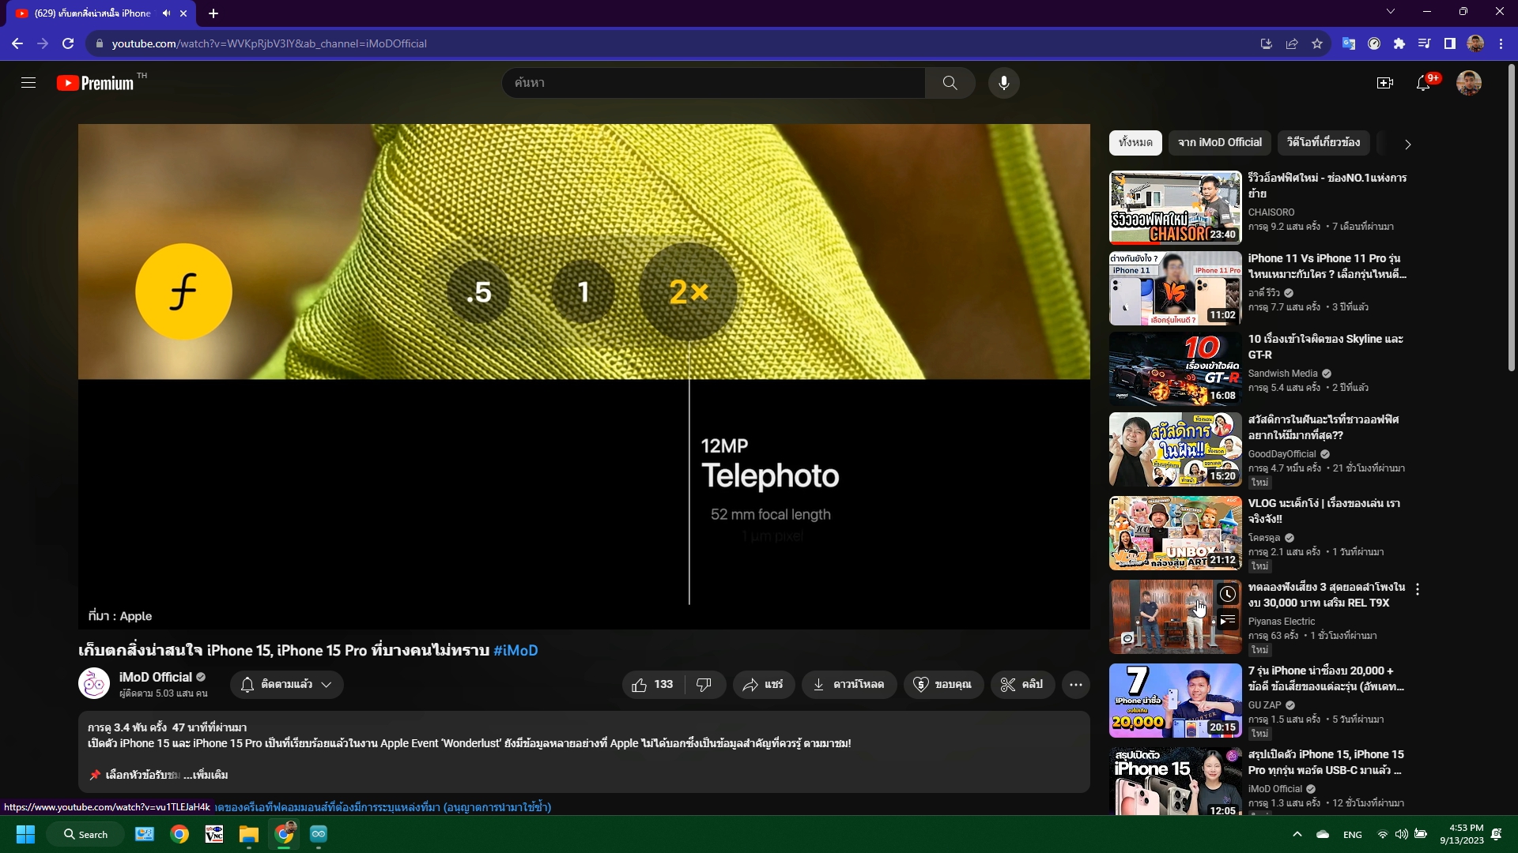Click the ดาวน์โหลด download button

(849, 685)
